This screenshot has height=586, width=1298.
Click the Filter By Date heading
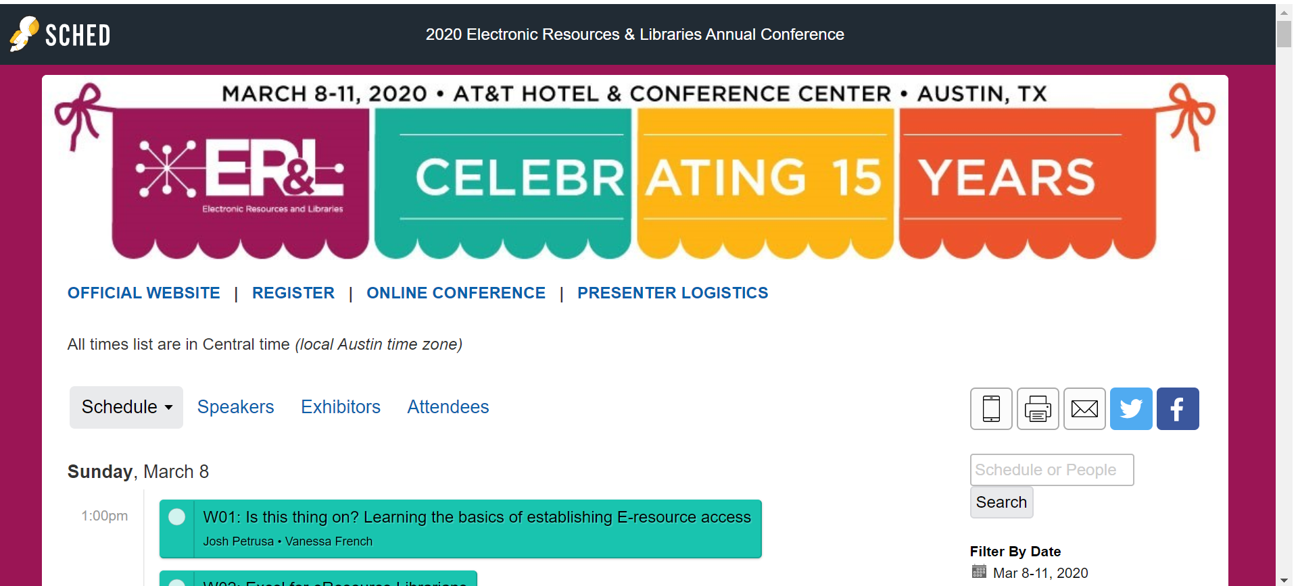tap(1015, 552)
